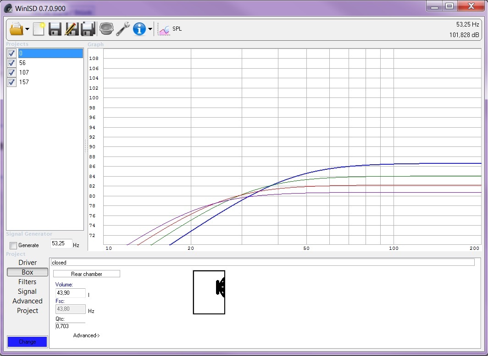Viewport: 488px width, 356px height.
Task: Click the Rear chamber button
Action: (87, 274)
